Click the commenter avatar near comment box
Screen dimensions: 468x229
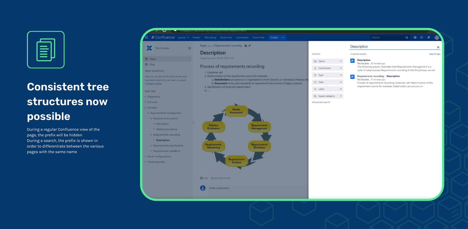(x=203, y=188)
